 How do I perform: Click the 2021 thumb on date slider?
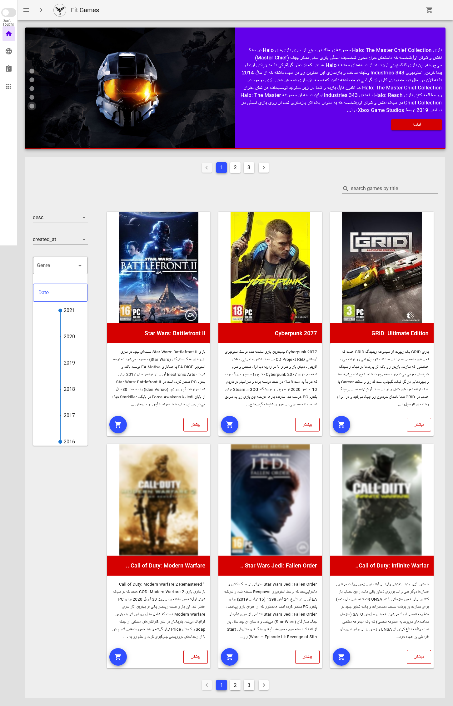click(60, 310)
